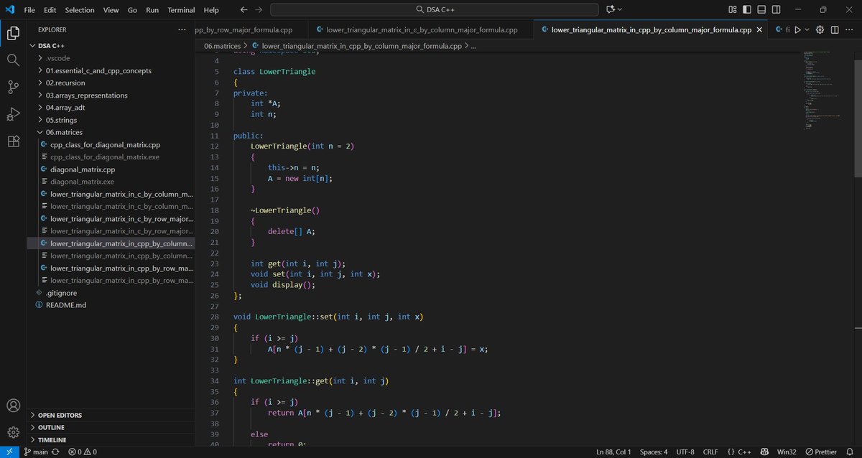This screenshot has width=862, height=458.
Task: Collapse the 06.matrices folder
Action: 65,132
